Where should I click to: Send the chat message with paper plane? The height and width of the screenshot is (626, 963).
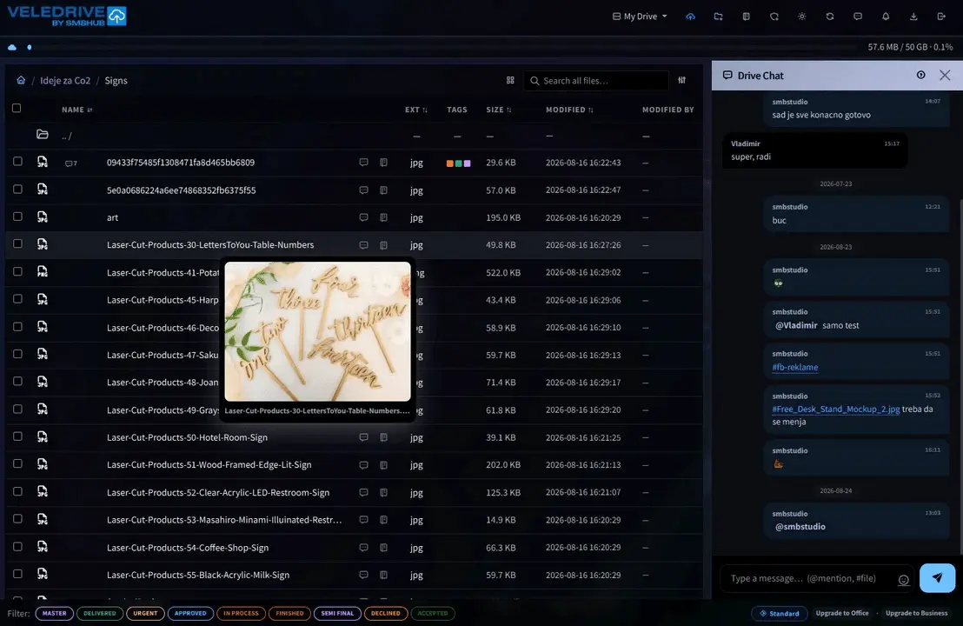937,578
